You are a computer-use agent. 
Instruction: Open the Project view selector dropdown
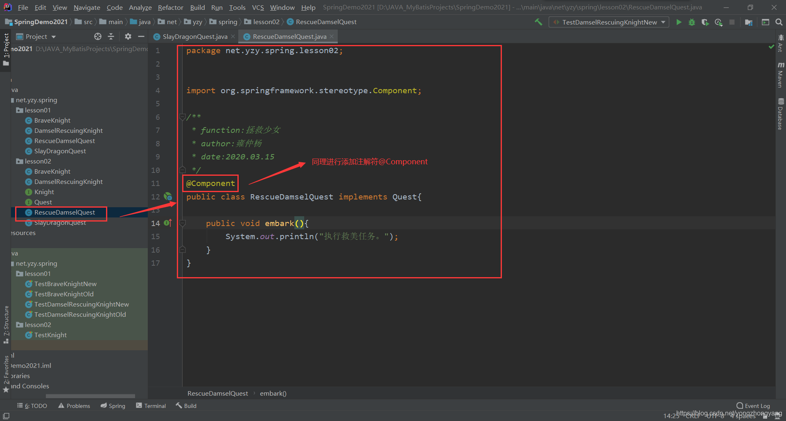(36, 36)
